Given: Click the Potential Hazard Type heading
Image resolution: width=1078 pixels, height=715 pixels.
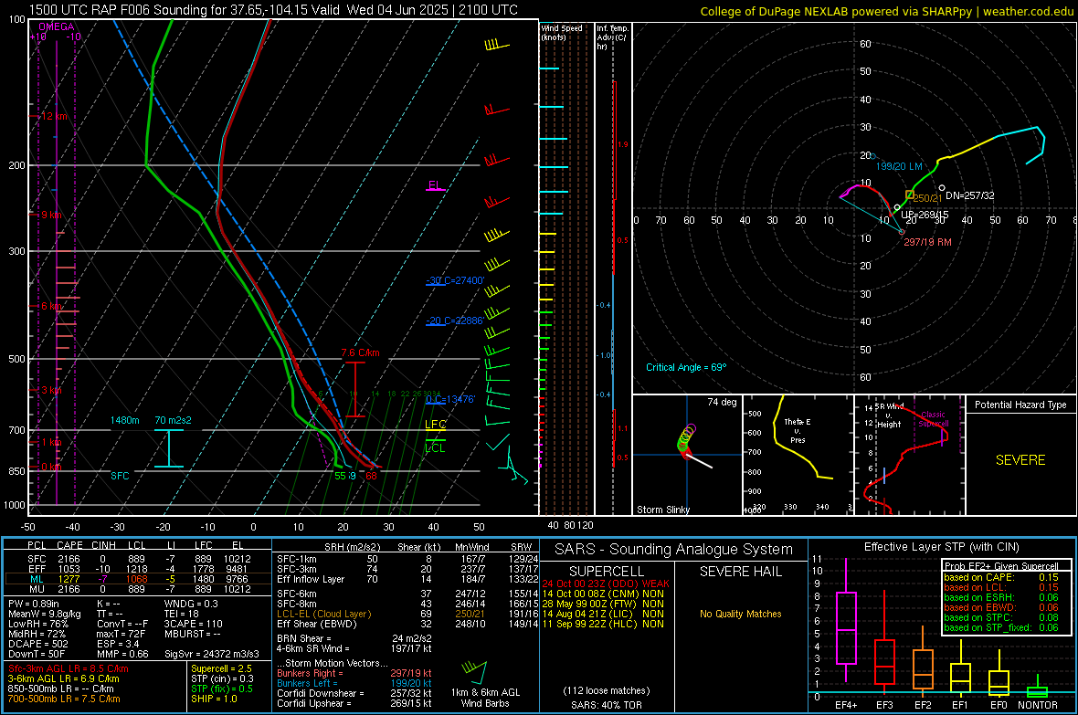Looking at the screenshot, I should [1020, 405].
